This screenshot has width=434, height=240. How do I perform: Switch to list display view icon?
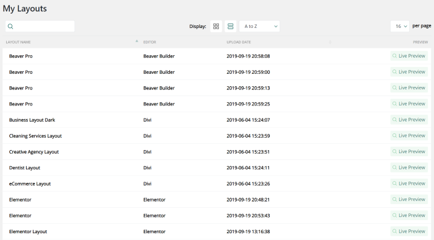coord(230,26)
